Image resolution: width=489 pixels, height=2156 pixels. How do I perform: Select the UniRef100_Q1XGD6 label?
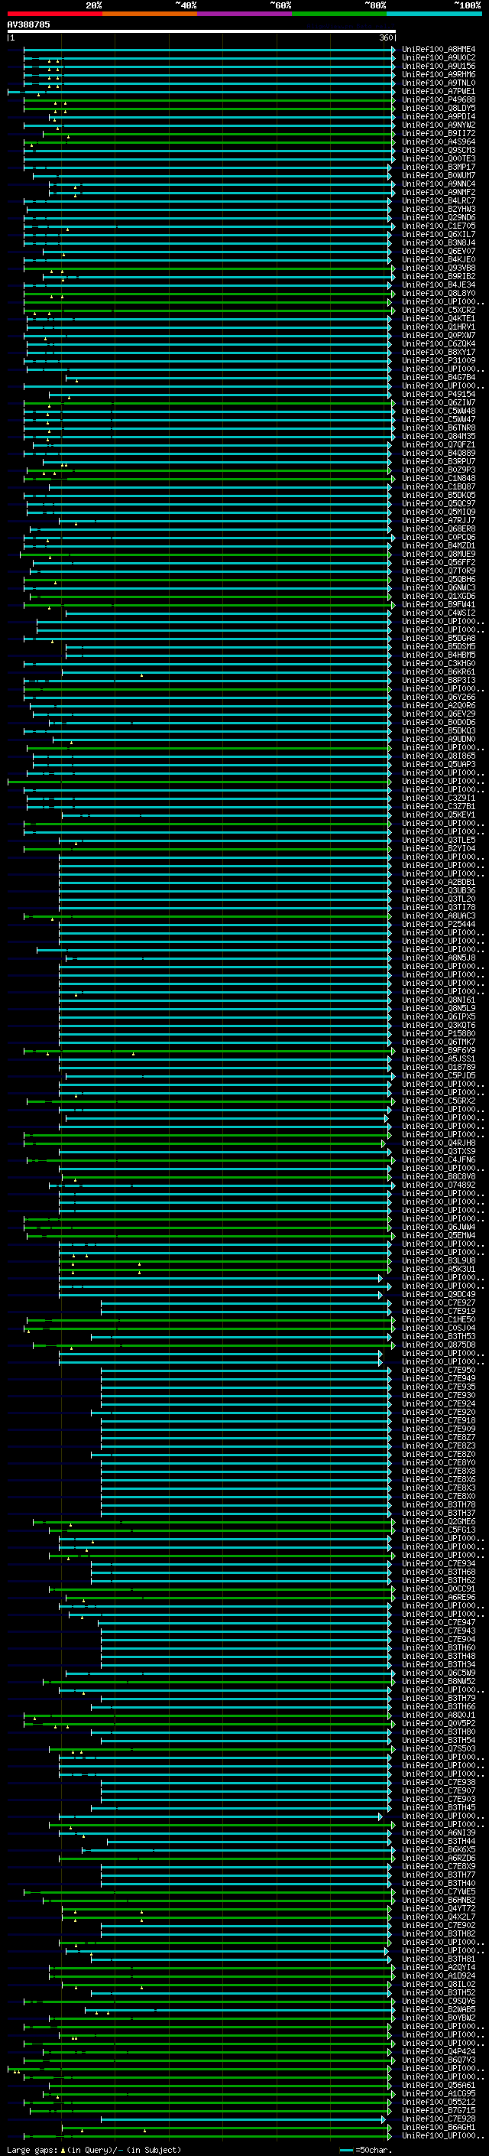coord(439,596)
